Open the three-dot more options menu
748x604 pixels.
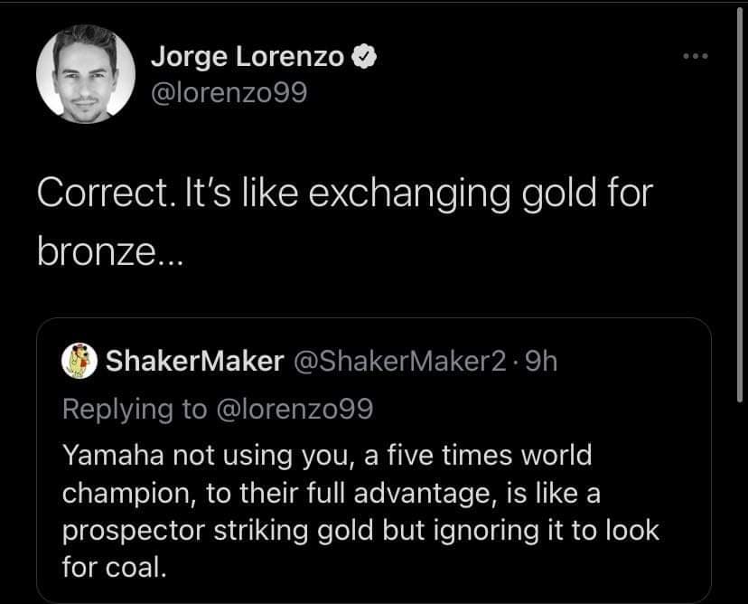point(696,57)
